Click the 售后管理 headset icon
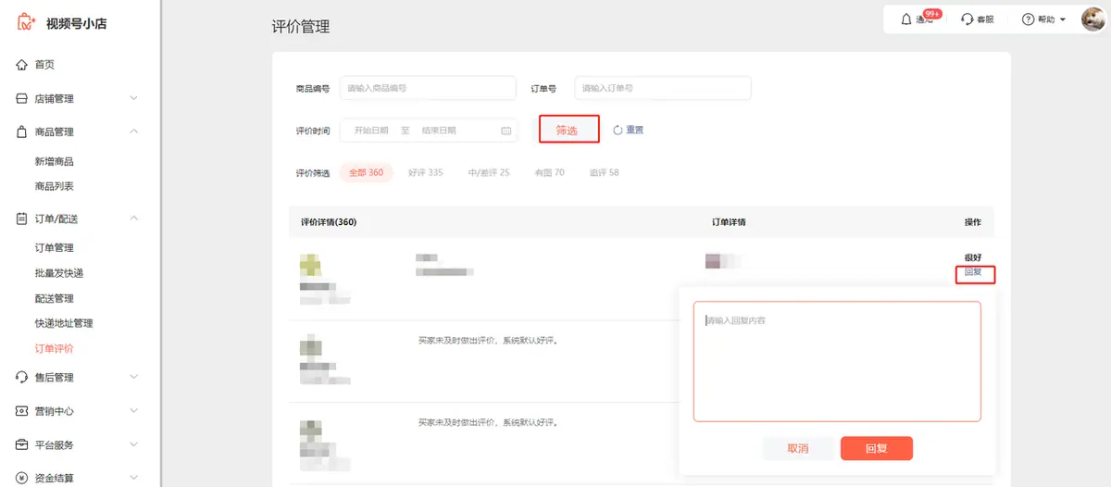This screenshot has height=487, width=1111. tap(21, 377)
